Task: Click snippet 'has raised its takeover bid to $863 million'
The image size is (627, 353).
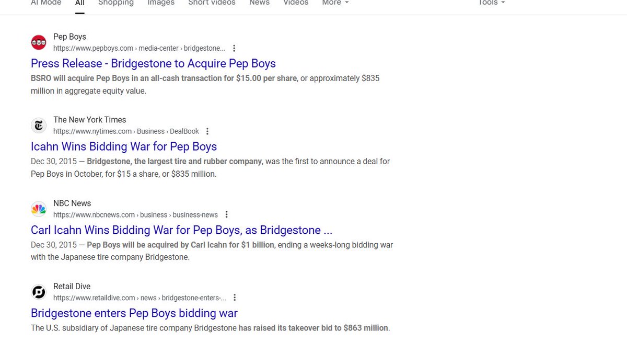Action: pyautogui.click(x=313, y=328)
